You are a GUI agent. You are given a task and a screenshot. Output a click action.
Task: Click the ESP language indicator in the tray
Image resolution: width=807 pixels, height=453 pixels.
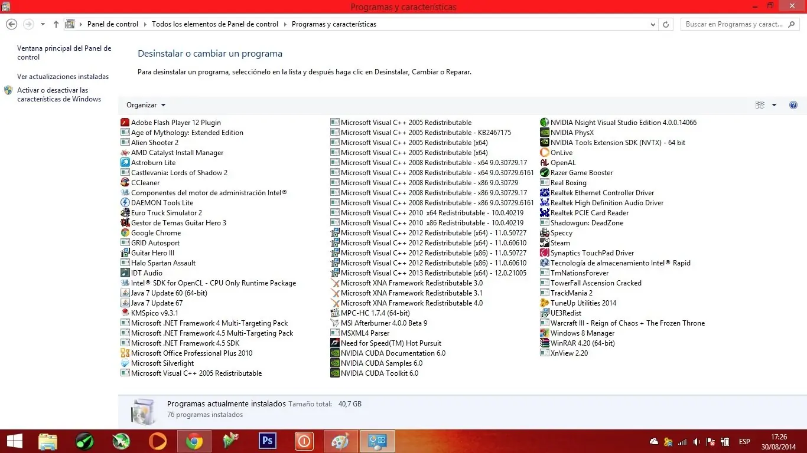click(744, 442)
